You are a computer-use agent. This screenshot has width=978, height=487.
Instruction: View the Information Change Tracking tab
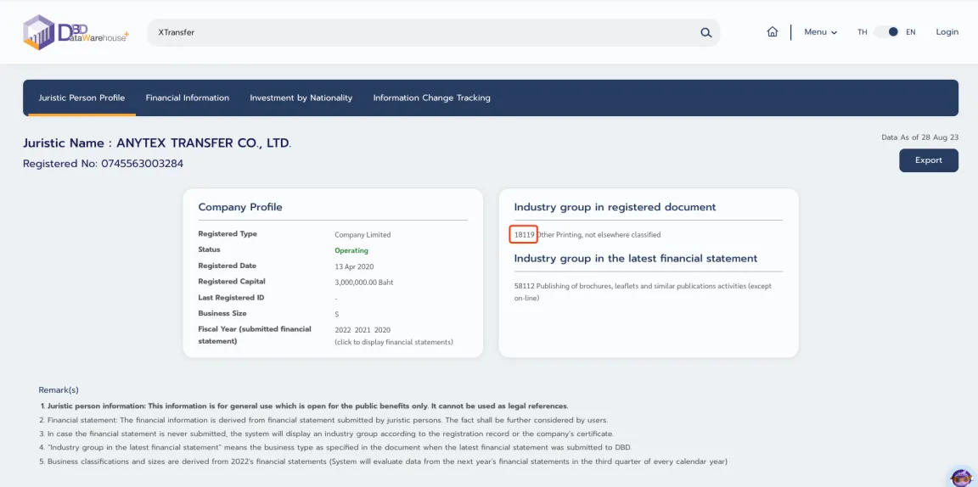431,98
